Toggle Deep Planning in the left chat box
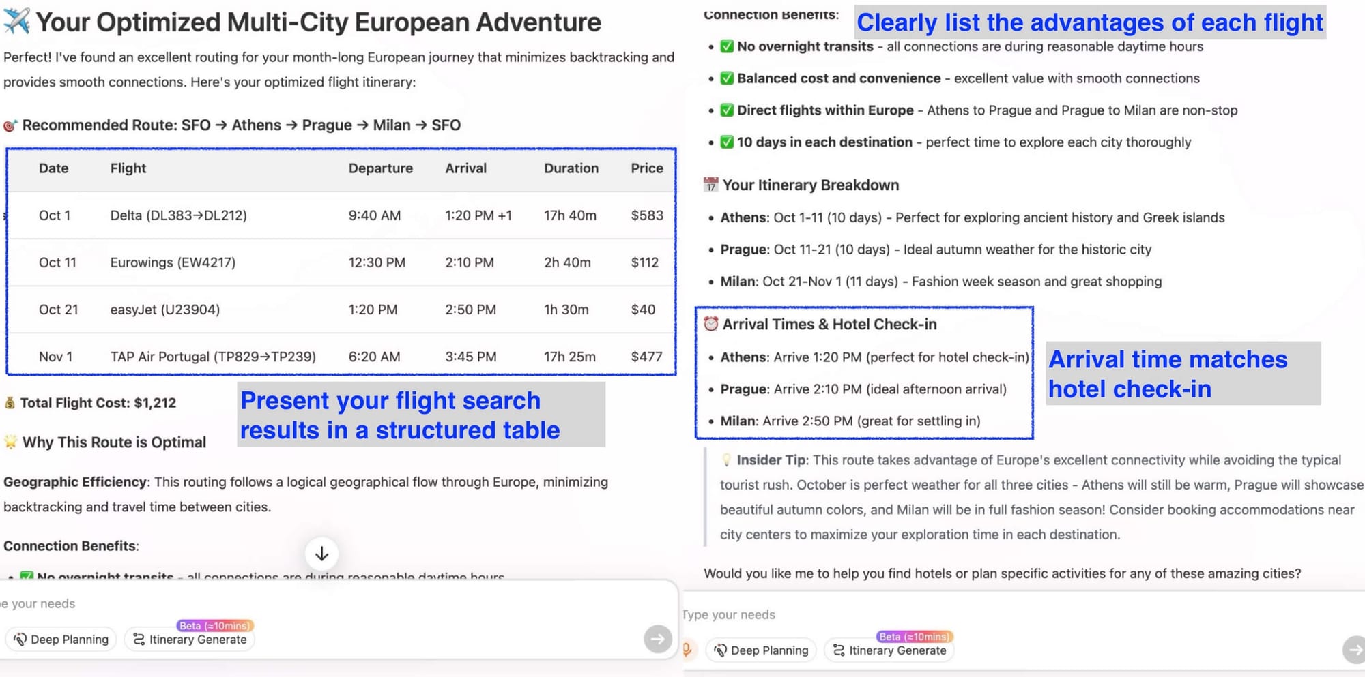This screenshot has height=677, width=1365. point(61,640)
